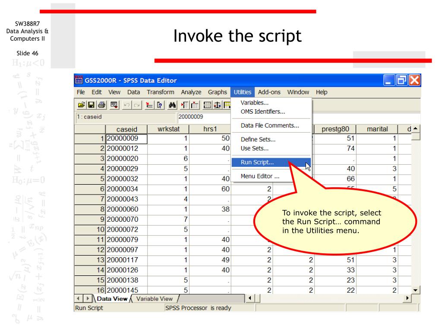
Task: Select the prestg80 column header
Action: (335, 129)
